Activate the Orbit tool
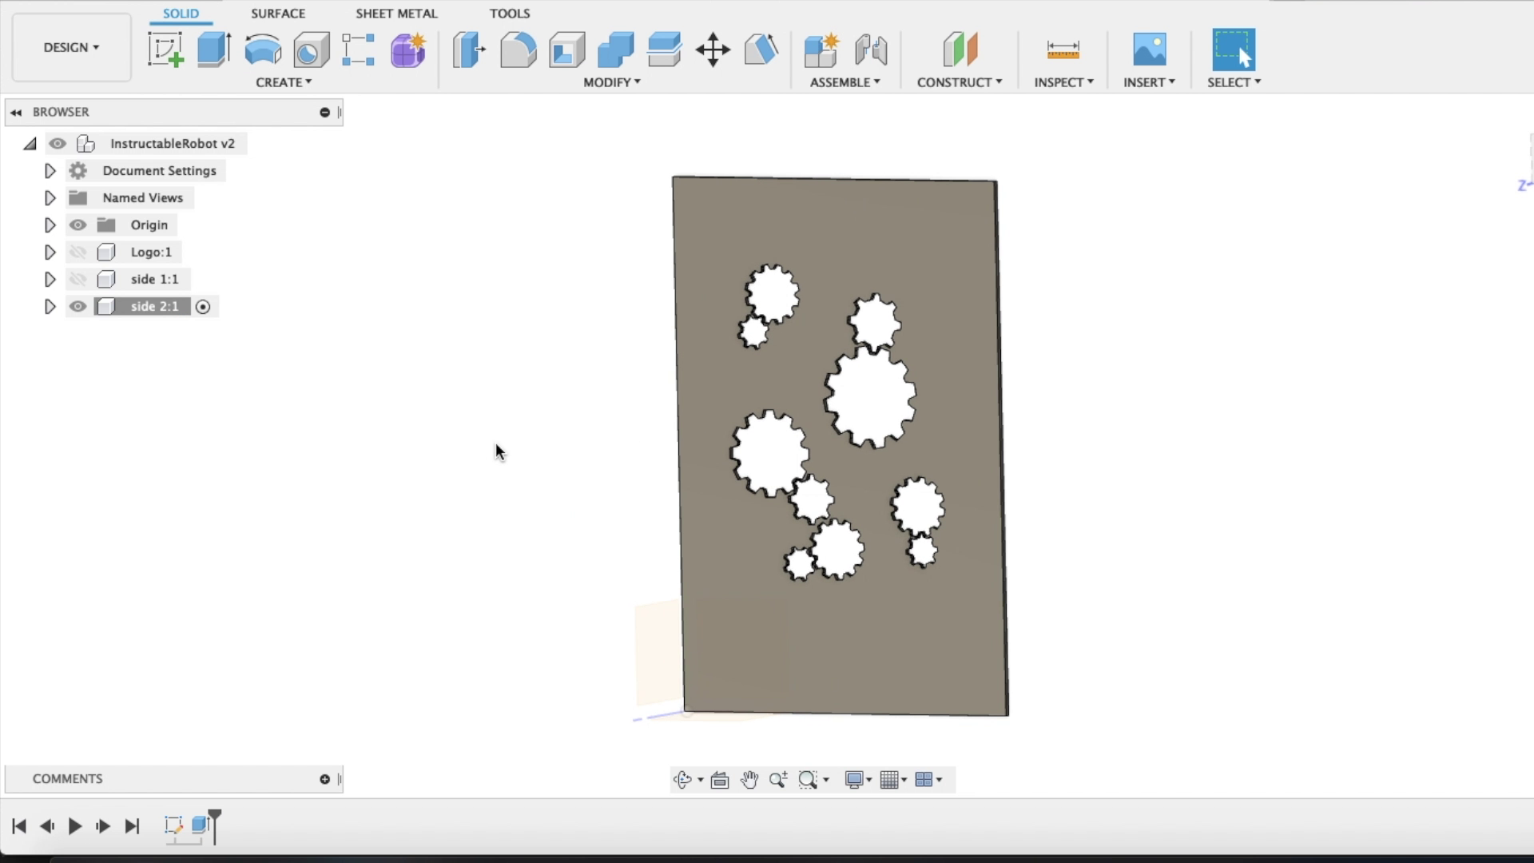1534x863 pixels. (x=684, y=779)
